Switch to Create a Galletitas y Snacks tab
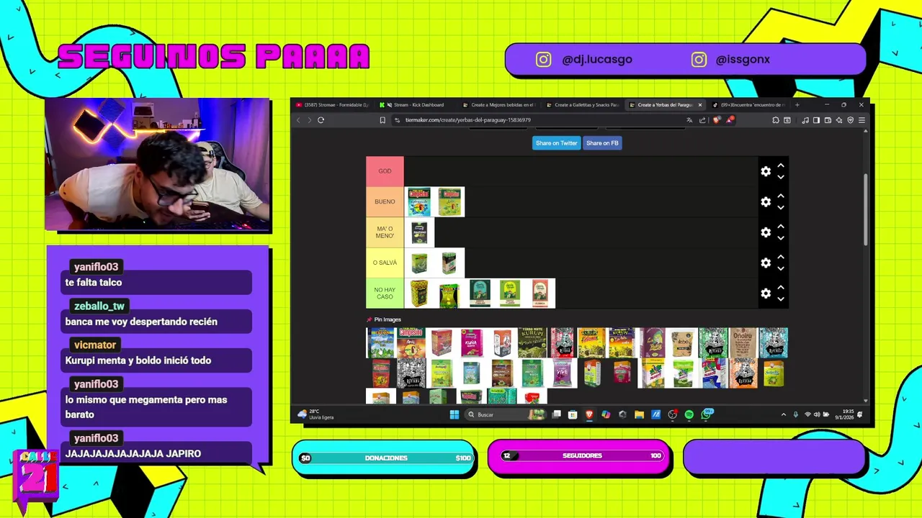 (583, 105)
